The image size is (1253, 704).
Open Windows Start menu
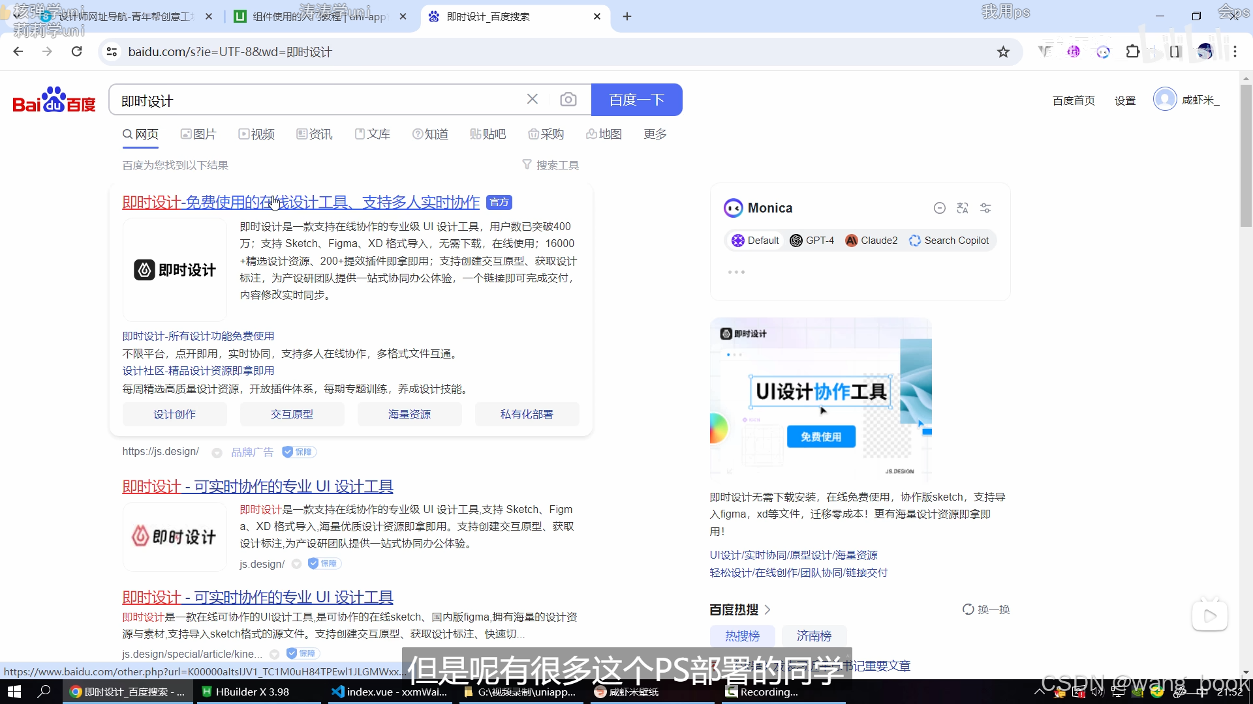[x=14, y=692]
